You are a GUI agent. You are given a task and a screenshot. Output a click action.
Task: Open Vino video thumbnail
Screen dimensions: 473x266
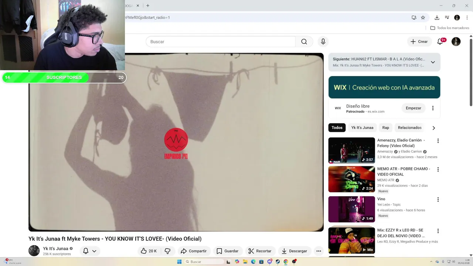351,209
